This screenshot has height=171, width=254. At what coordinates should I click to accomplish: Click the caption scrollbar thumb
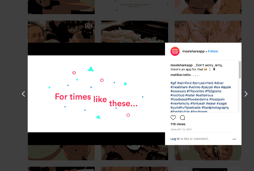240,70
